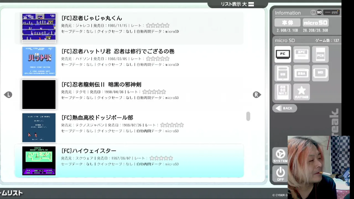
Task: Click the Information panel heading
Action: tap(288, 13)
